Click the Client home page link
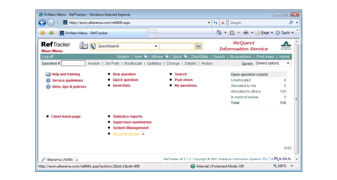337x180 pixels. point(66,116)
